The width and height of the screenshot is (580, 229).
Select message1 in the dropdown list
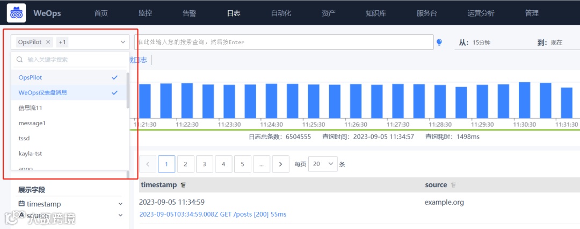[x=70, y=123]
